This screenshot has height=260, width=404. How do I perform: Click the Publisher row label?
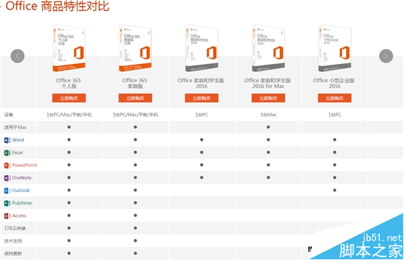tap(22, 203)
